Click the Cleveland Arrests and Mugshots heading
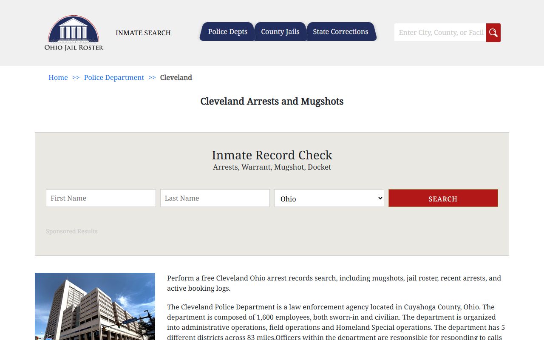 (272, 101)
